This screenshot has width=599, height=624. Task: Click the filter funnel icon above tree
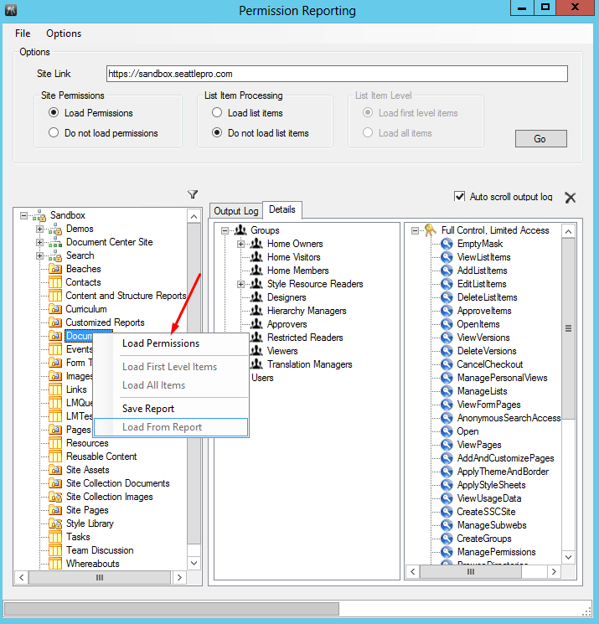(x=193, y=194)
